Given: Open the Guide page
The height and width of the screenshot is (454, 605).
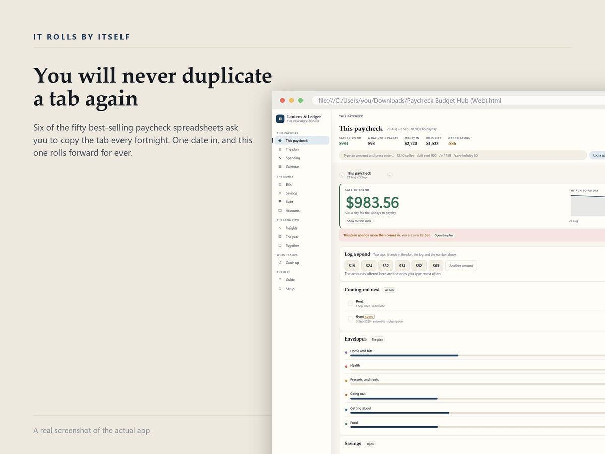Looking at the screenshot, I should point(290,280).
